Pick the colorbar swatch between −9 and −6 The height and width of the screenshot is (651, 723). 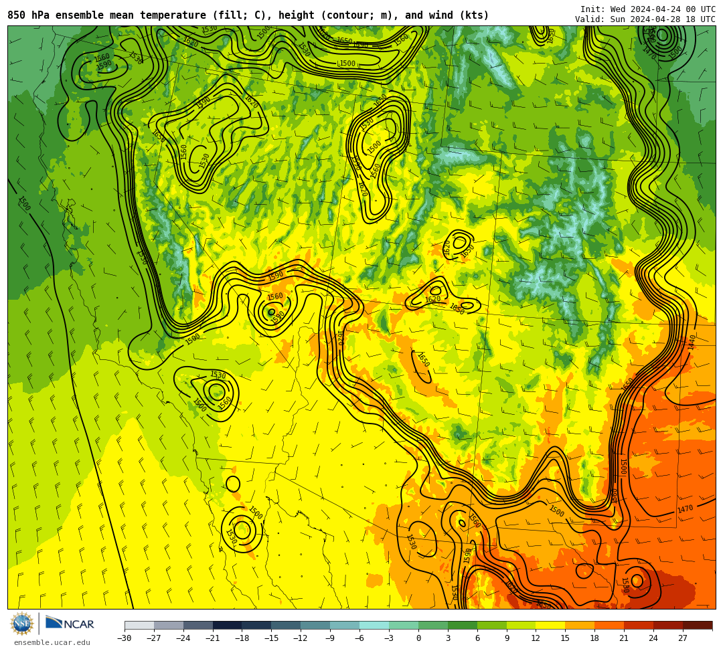[345, 625]
